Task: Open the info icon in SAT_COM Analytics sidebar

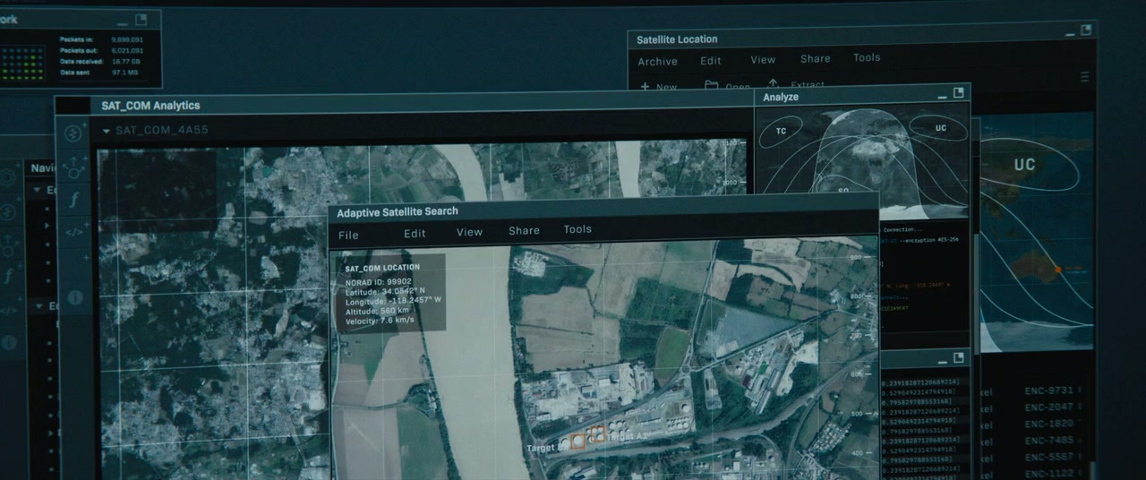Action: tap(73, 296)
